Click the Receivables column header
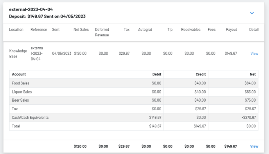269x154 pixels. [191, 29]
